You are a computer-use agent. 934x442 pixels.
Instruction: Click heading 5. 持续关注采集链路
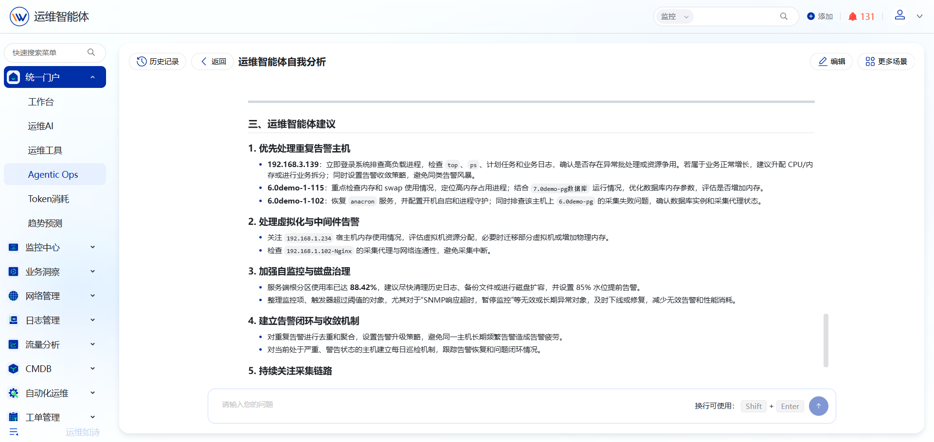click(x=290, y=371)
